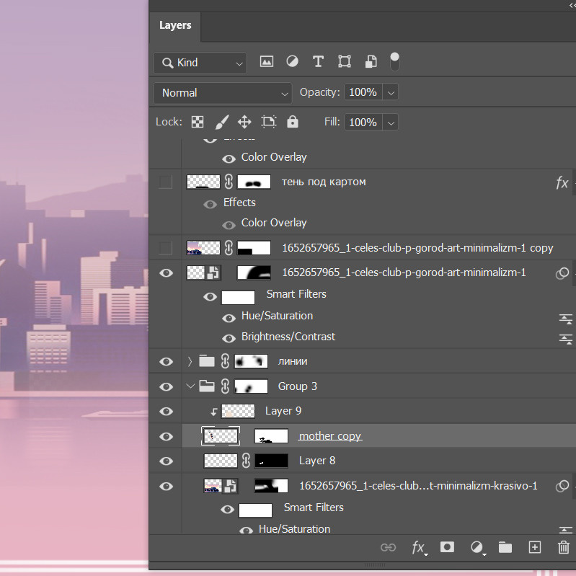The image size is (576, 576).
Task: Open the Opacity percentage dropdown arrow
Action: [x=391, y=93]
